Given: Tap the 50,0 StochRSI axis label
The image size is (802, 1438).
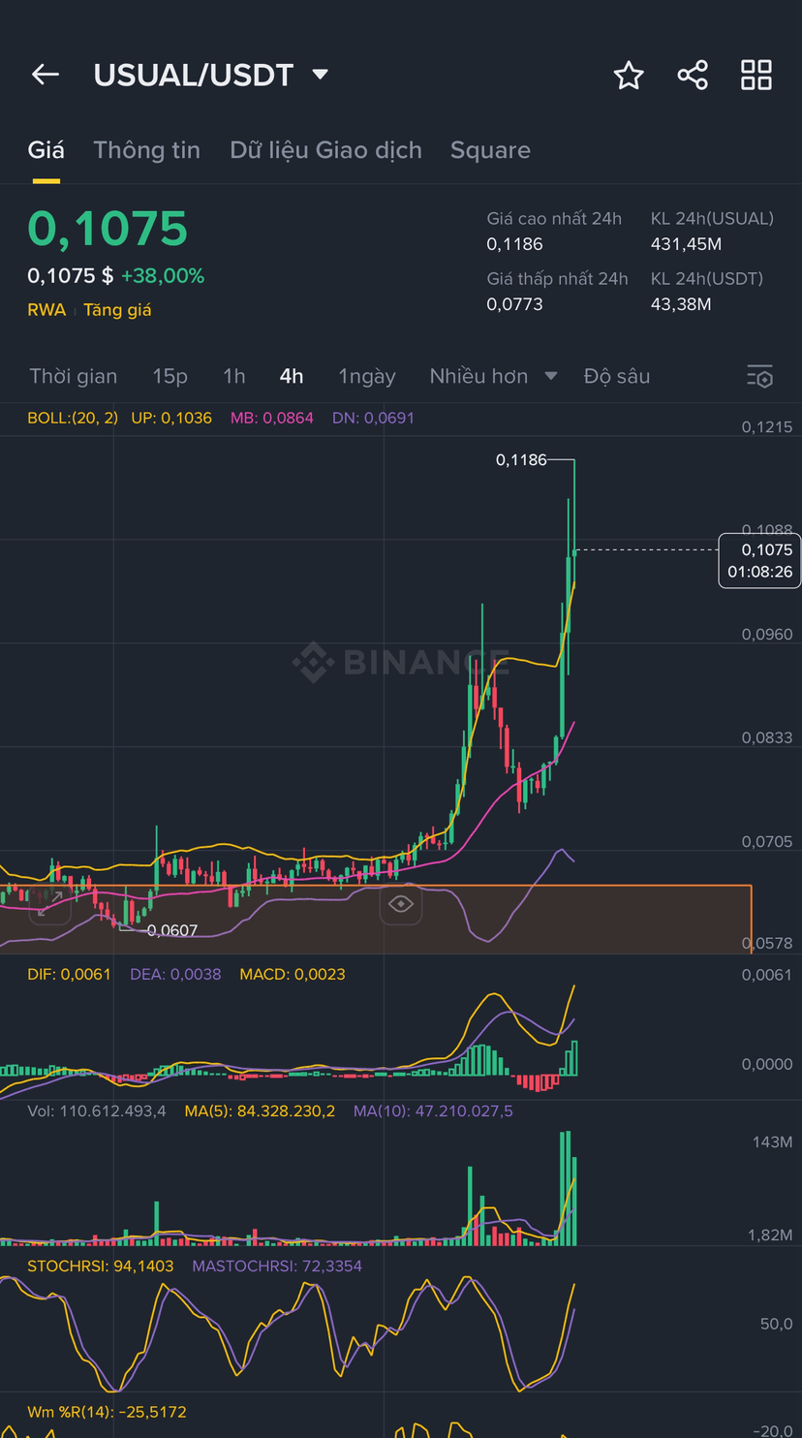Looking at the screenshot, I should pos(775,1325).
